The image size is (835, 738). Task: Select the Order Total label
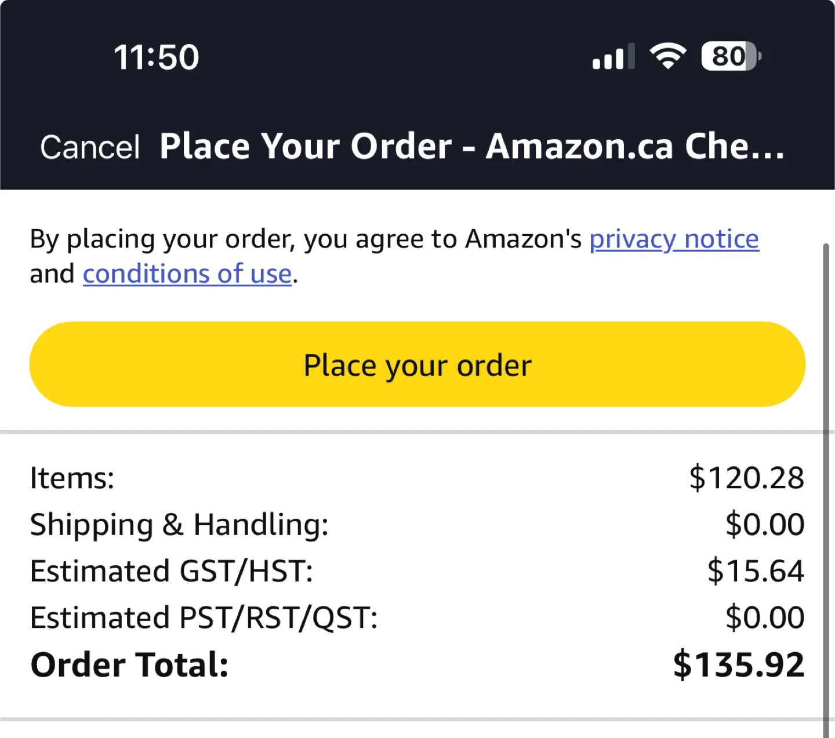pos(129,664)
